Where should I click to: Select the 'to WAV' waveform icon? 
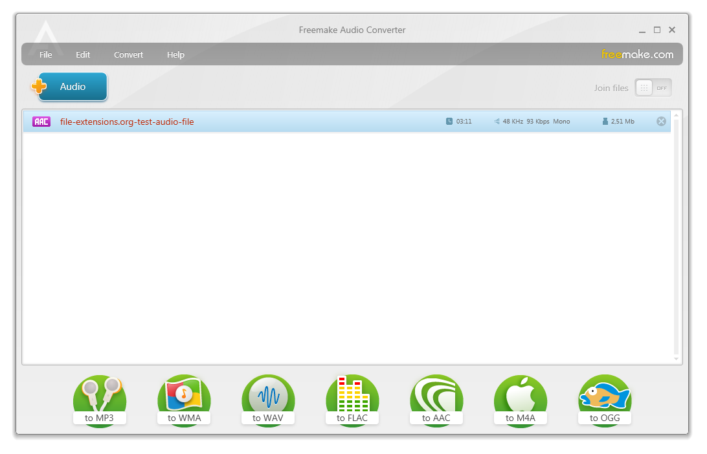point(268,395)
